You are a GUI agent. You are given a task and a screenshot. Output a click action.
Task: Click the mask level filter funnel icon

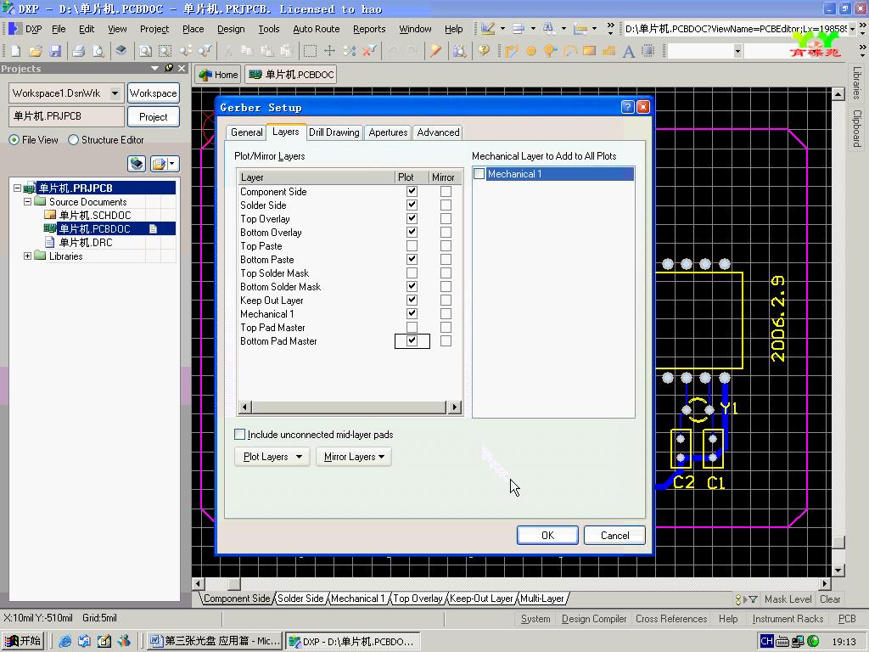click(754, 599)
